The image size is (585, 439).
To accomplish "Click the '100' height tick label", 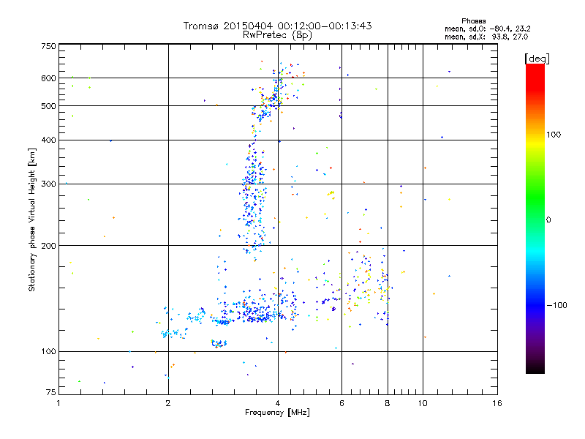I will point(48,352).
